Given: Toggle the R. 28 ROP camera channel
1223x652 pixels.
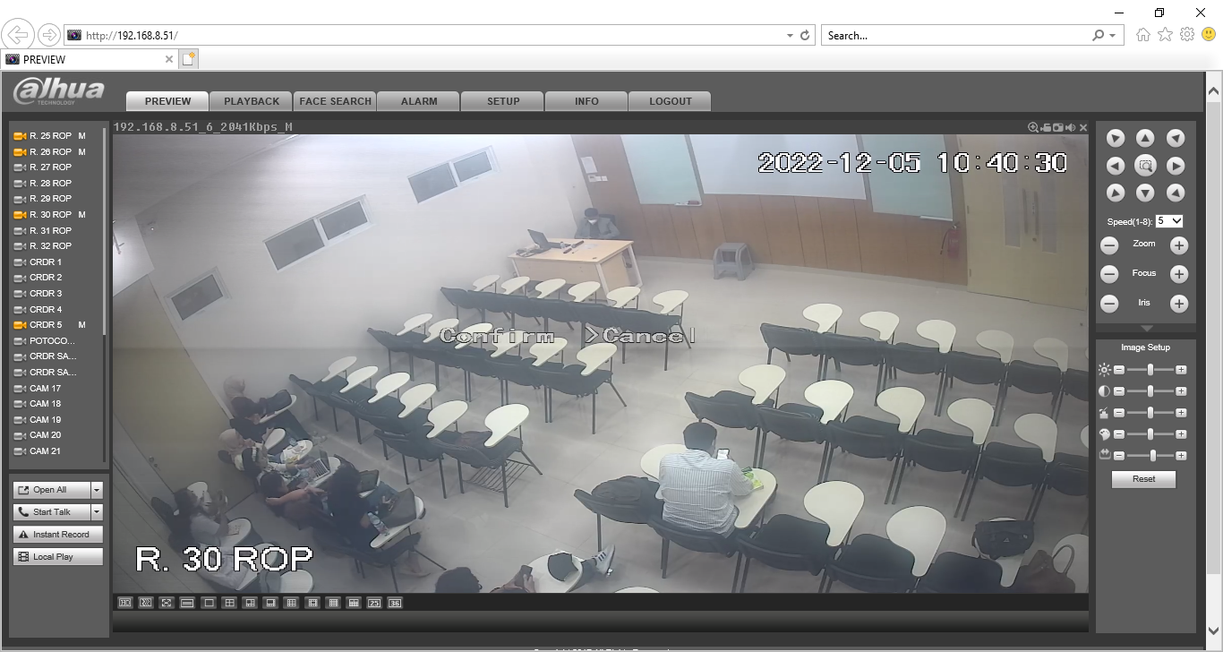Looking at the screenshot, I should [x=50, y=184].
